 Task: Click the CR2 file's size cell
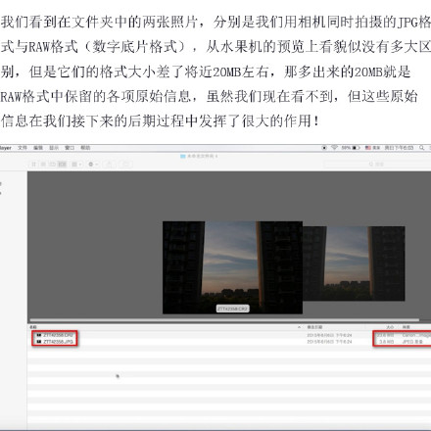(x=385, y=335)
